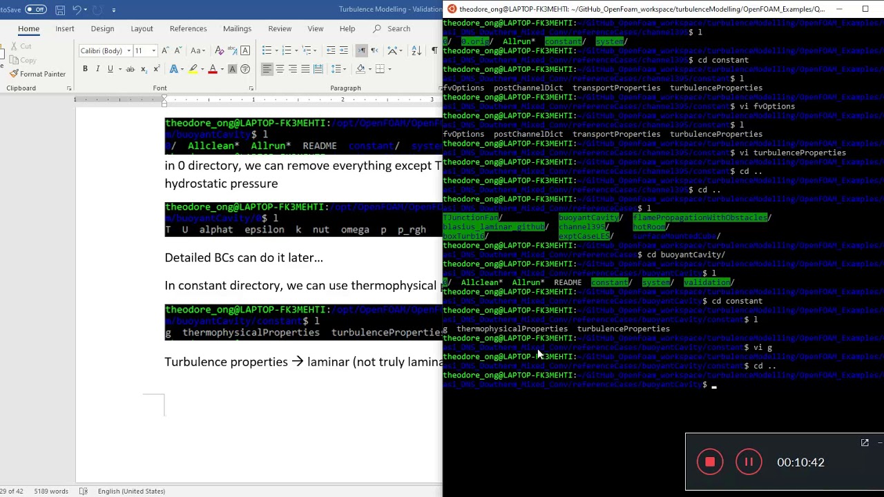Sort the selected paragraphs
This screenshot has width=884, height=497.
tap(416, 50)
